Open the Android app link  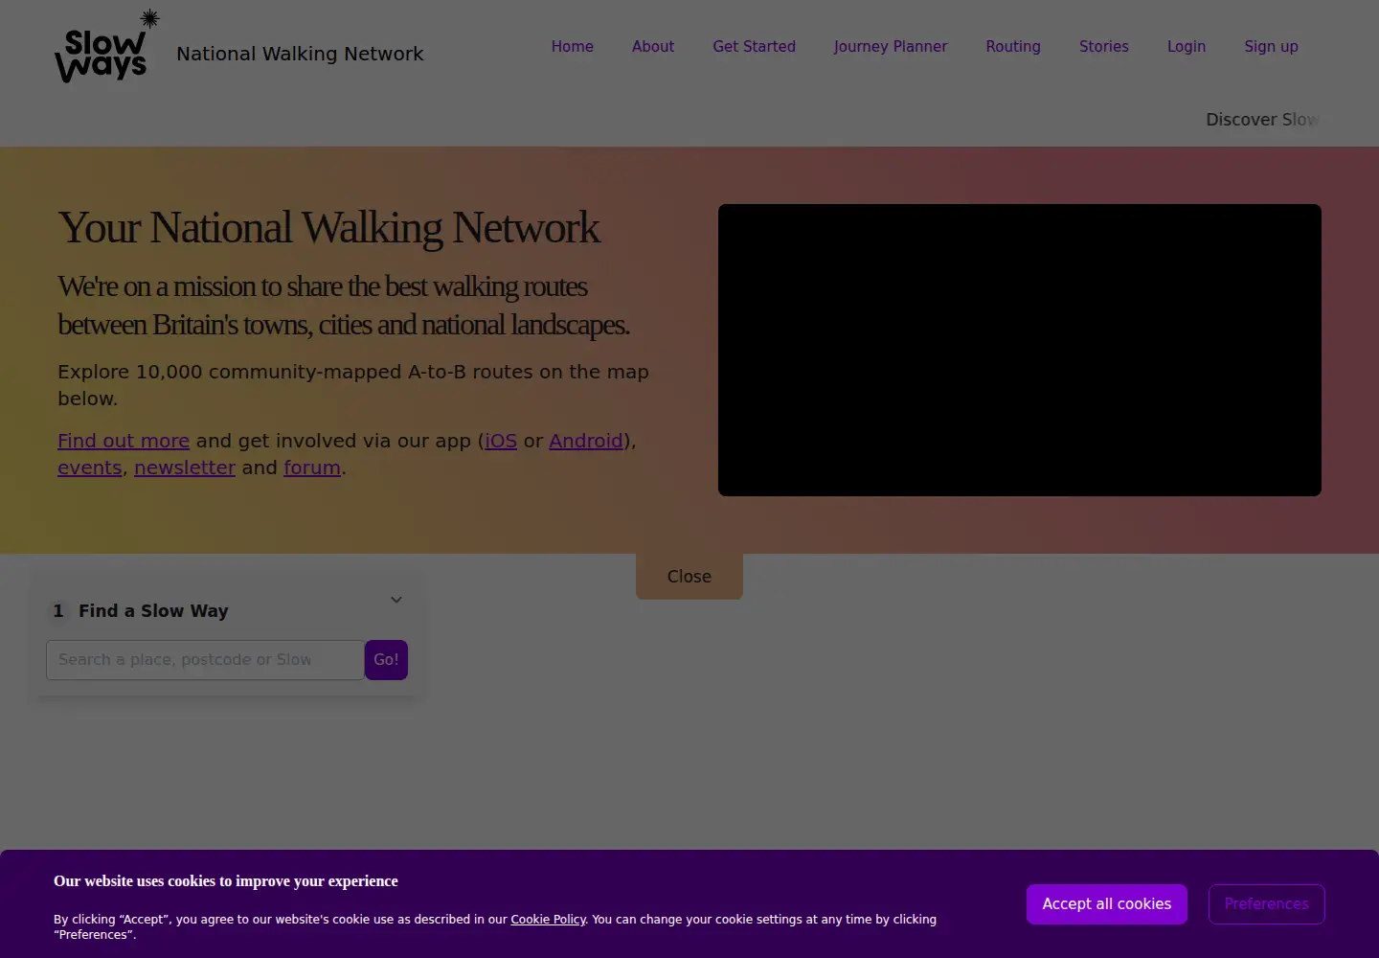(586, 441)
